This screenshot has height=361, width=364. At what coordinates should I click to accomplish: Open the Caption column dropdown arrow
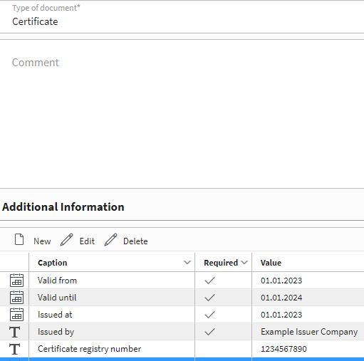click(x=187, y=263)
